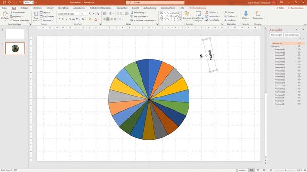
Task: Decrease font size with smaller A
Action: pos(94,14)
